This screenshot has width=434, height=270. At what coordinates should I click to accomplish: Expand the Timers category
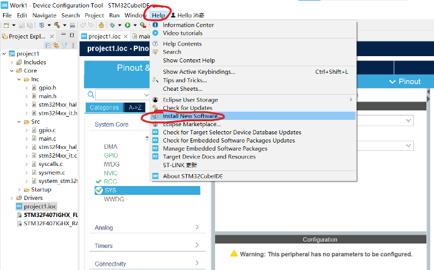click(147, 245)
